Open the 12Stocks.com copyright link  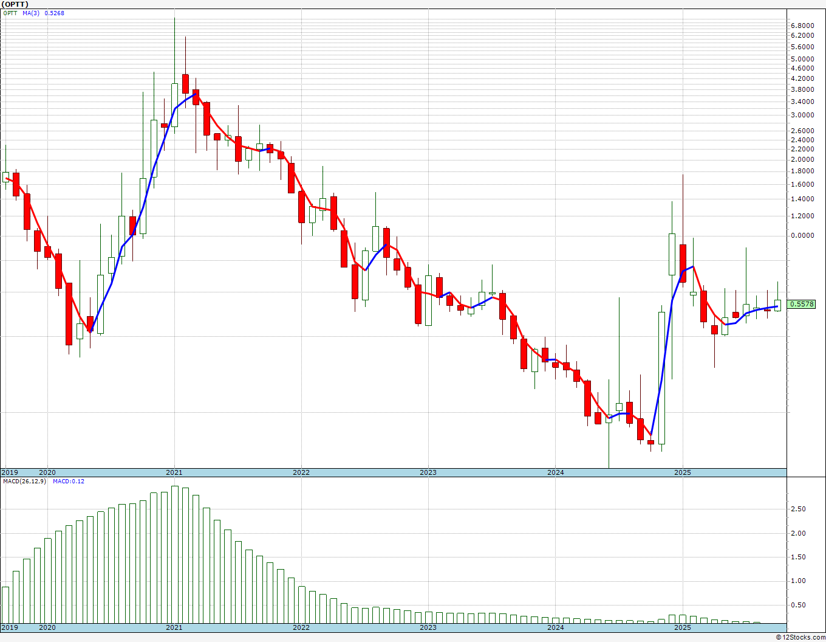tap(800, 637)
